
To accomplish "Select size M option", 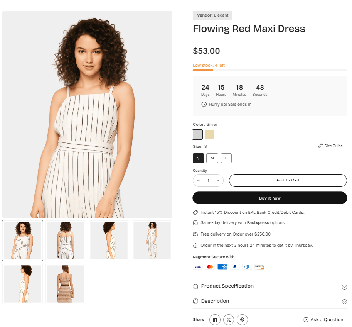I will click(x=212, y=158).
